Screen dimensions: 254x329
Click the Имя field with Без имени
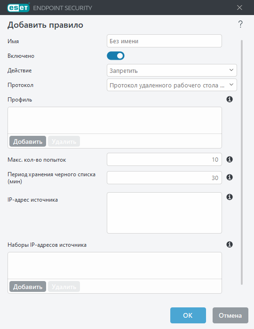pyautogui.click(x=164, y=41)
